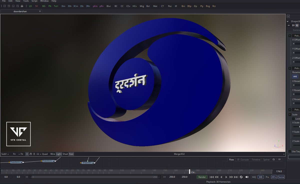Open the Tools menu
The image size is (300, 184).
pos(26,1)
